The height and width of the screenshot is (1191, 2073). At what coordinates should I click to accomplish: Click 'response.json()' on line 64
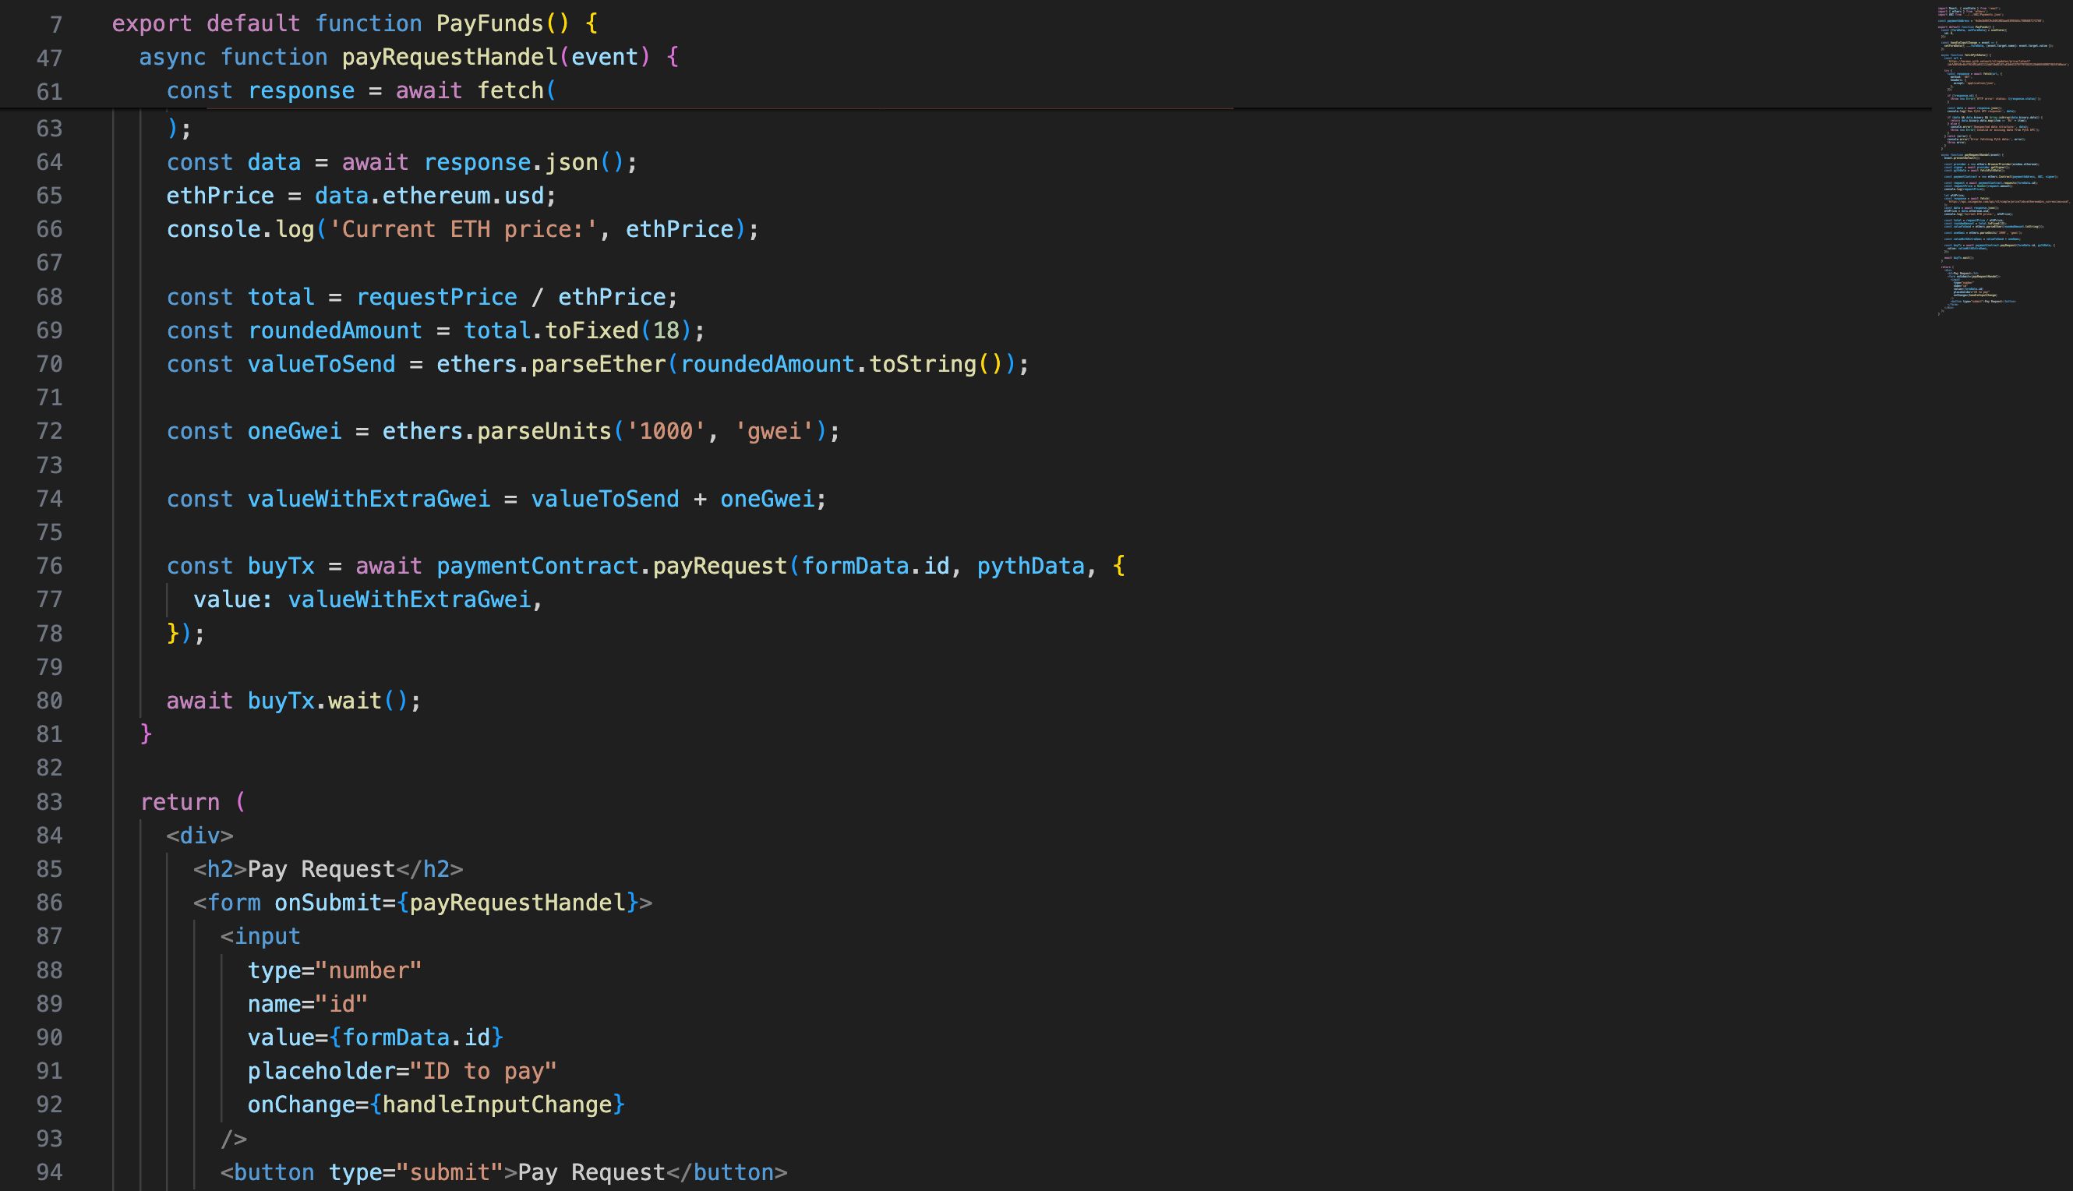coord(524,162)
